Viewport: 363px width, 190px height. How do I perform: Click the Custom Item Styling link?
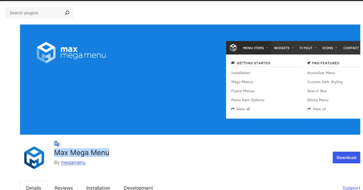[x=325, y=82]
